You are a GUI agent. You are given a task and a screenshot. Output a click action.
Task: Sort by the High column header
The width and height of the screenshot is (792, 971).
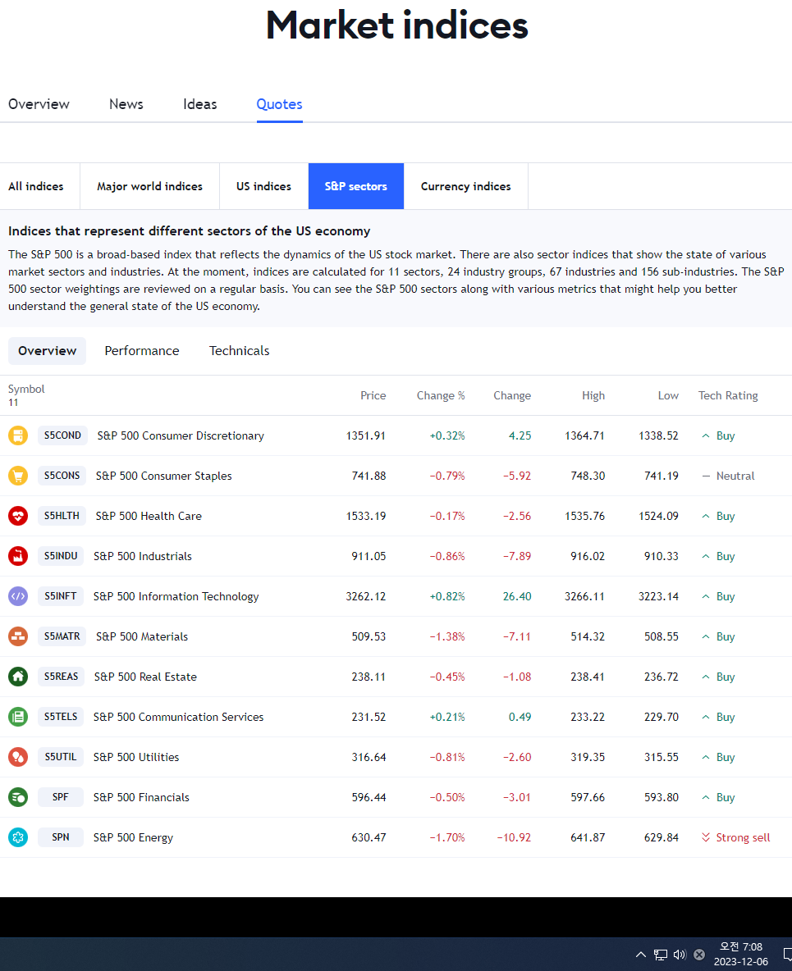coord(593,396)
